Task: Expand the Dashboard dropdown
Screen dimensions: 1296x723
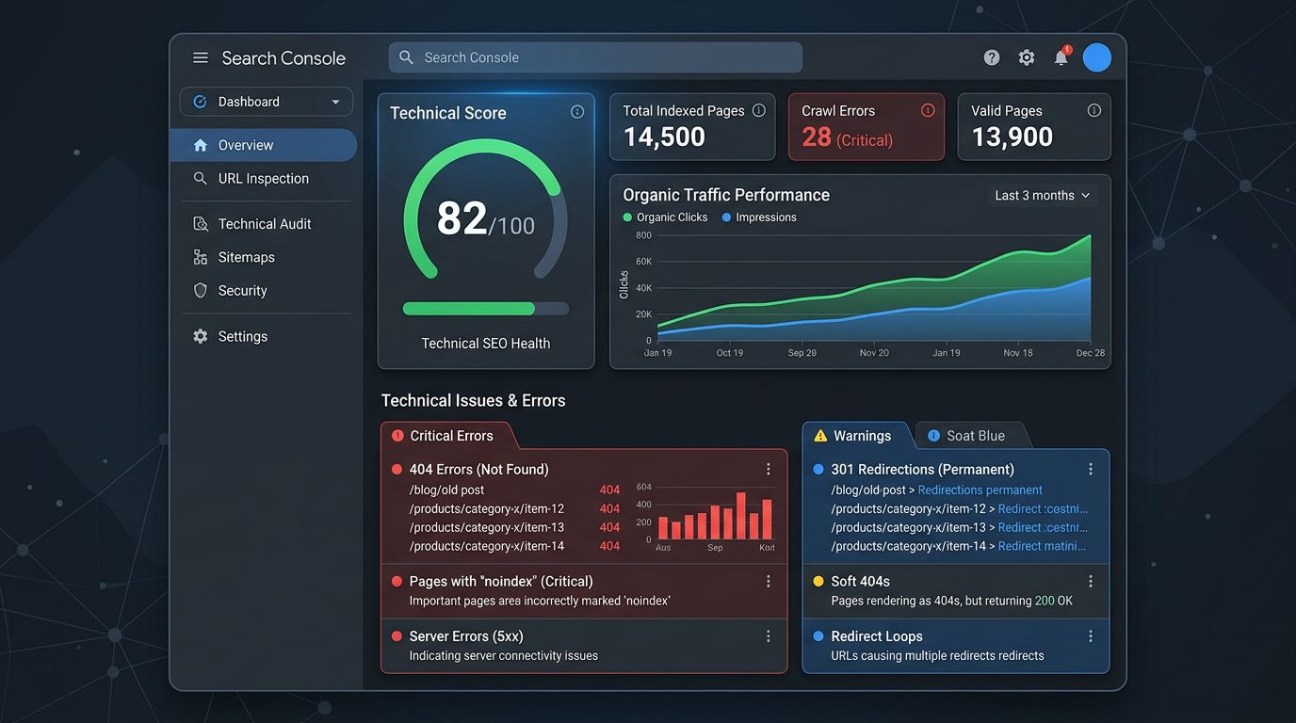Action: (x=265, y=101)
